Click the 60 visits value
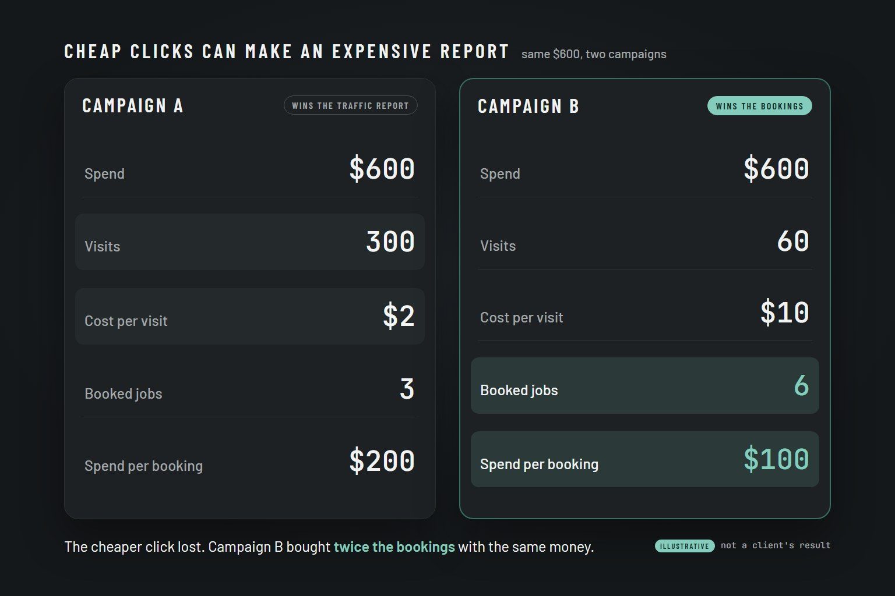Viewport: 895px width, 596px height. pos(793,241)
